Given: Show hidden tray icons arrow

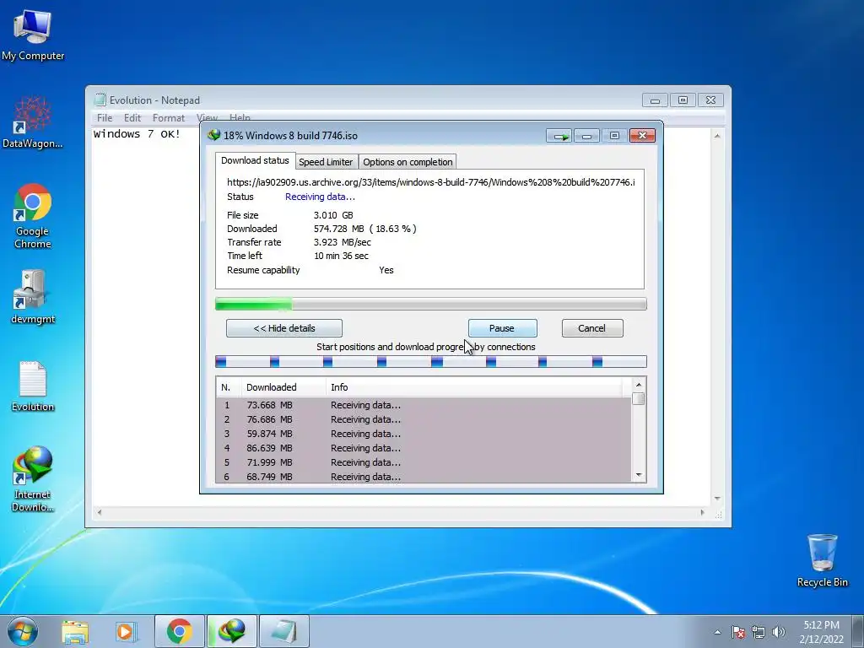Looking at the screenshot, I should tap(717, 632).
